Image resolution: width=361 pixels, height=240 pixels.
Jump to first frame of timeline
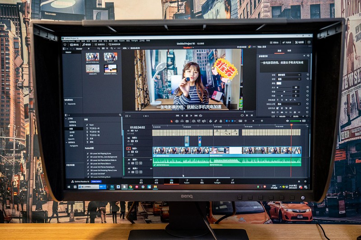click(x=177, y=116)
